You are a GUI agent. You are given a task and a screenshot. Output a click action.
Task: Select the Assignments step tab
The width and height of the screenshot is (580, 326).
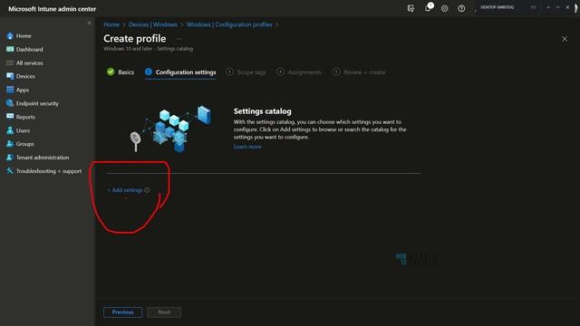299,72
